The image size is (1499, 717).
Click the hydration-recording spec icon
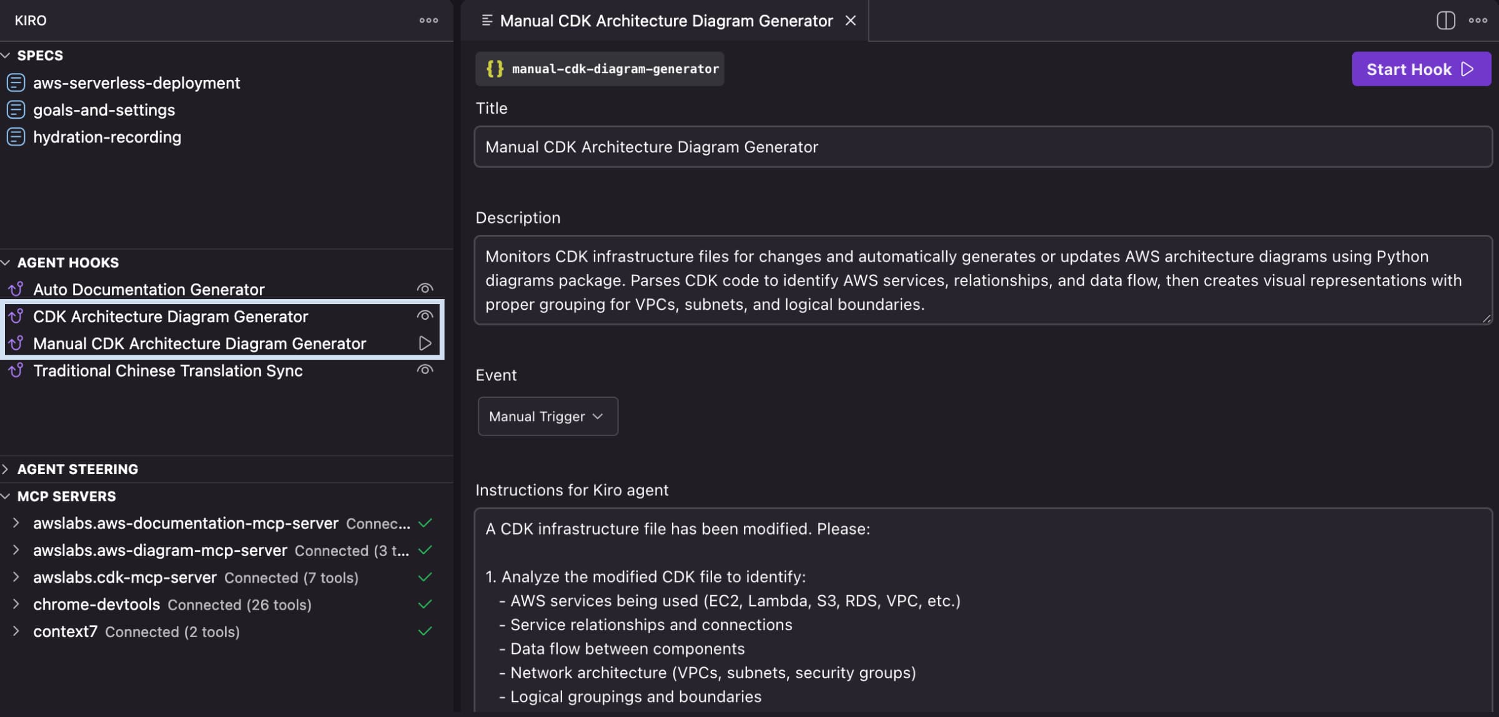click(15, 137)
